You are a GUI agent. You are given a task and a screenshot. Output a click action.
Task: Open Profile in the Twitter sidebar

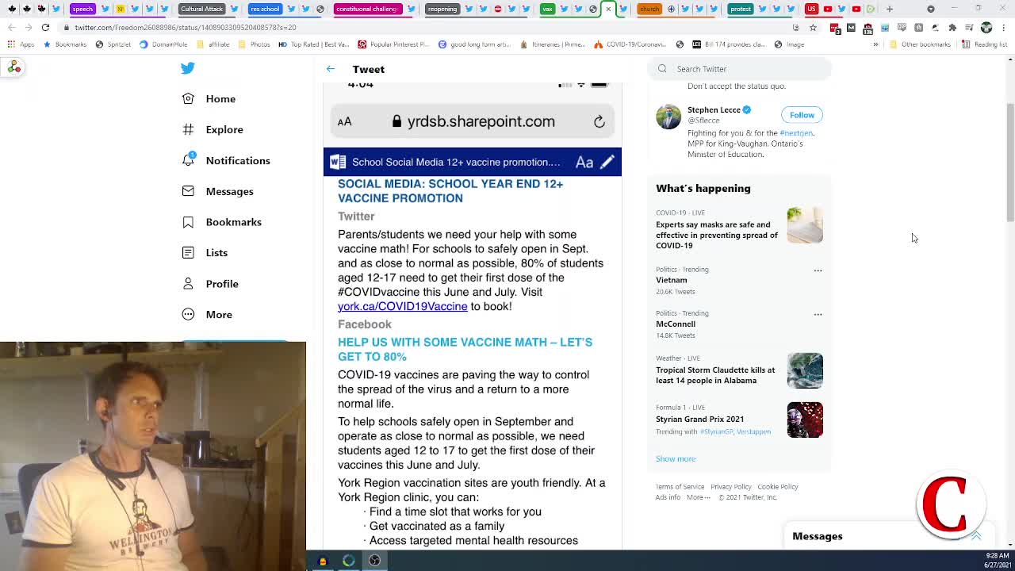pyautogui.click(x=222, y=284)
